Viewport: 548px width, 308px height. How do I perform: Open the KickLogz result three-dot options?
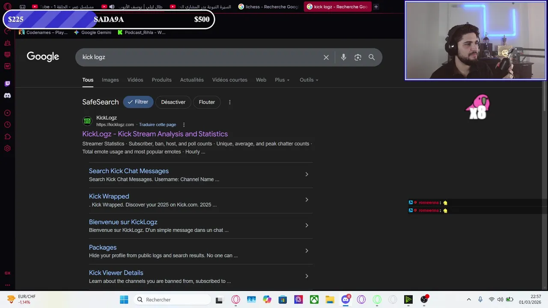coord(184,125)
